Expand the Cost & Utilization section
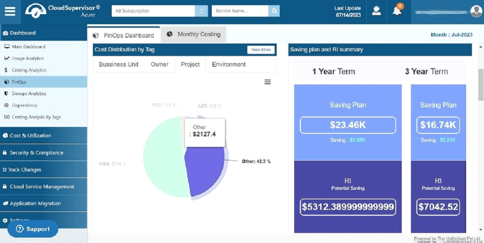This screenshot has width=484, height=243. [43, 135]
